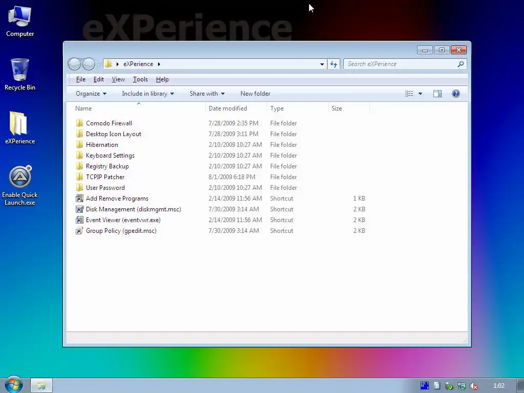This screenshot has height=393, width=524.
Task: Click the blue flag tray icon
Action: point(424,386)
